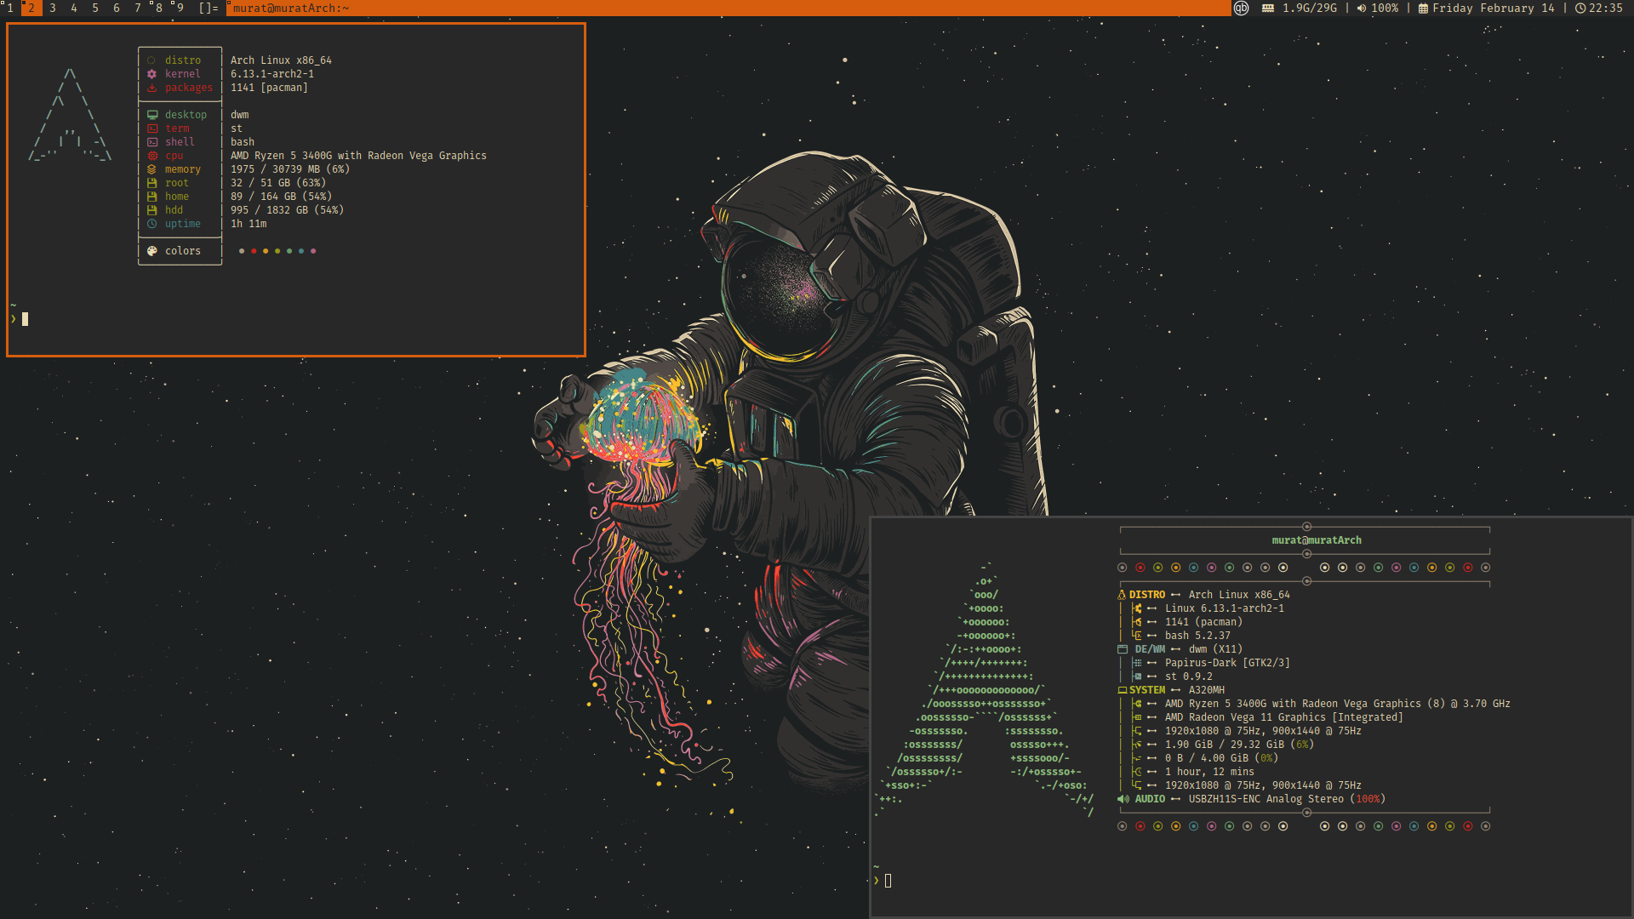Viewport: 1634px width, 919px height.
Task: Switch to dwm tag 3
Action: tap(53, 8)
